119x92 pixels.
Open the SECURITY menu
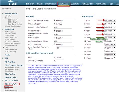pos(75,4)
